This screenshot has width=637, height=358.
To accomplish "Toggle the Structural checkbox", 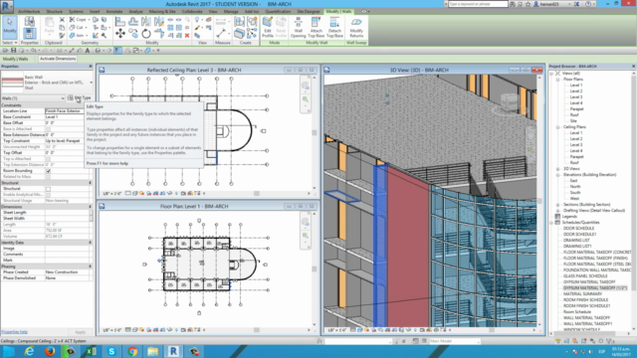I will [49, 189].
